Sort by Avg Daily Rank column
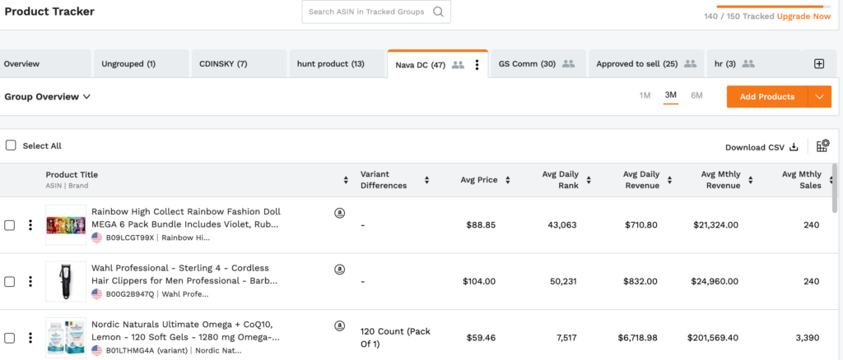The height and width of the screenshot is (360, 843). click(x=588, y=180)
